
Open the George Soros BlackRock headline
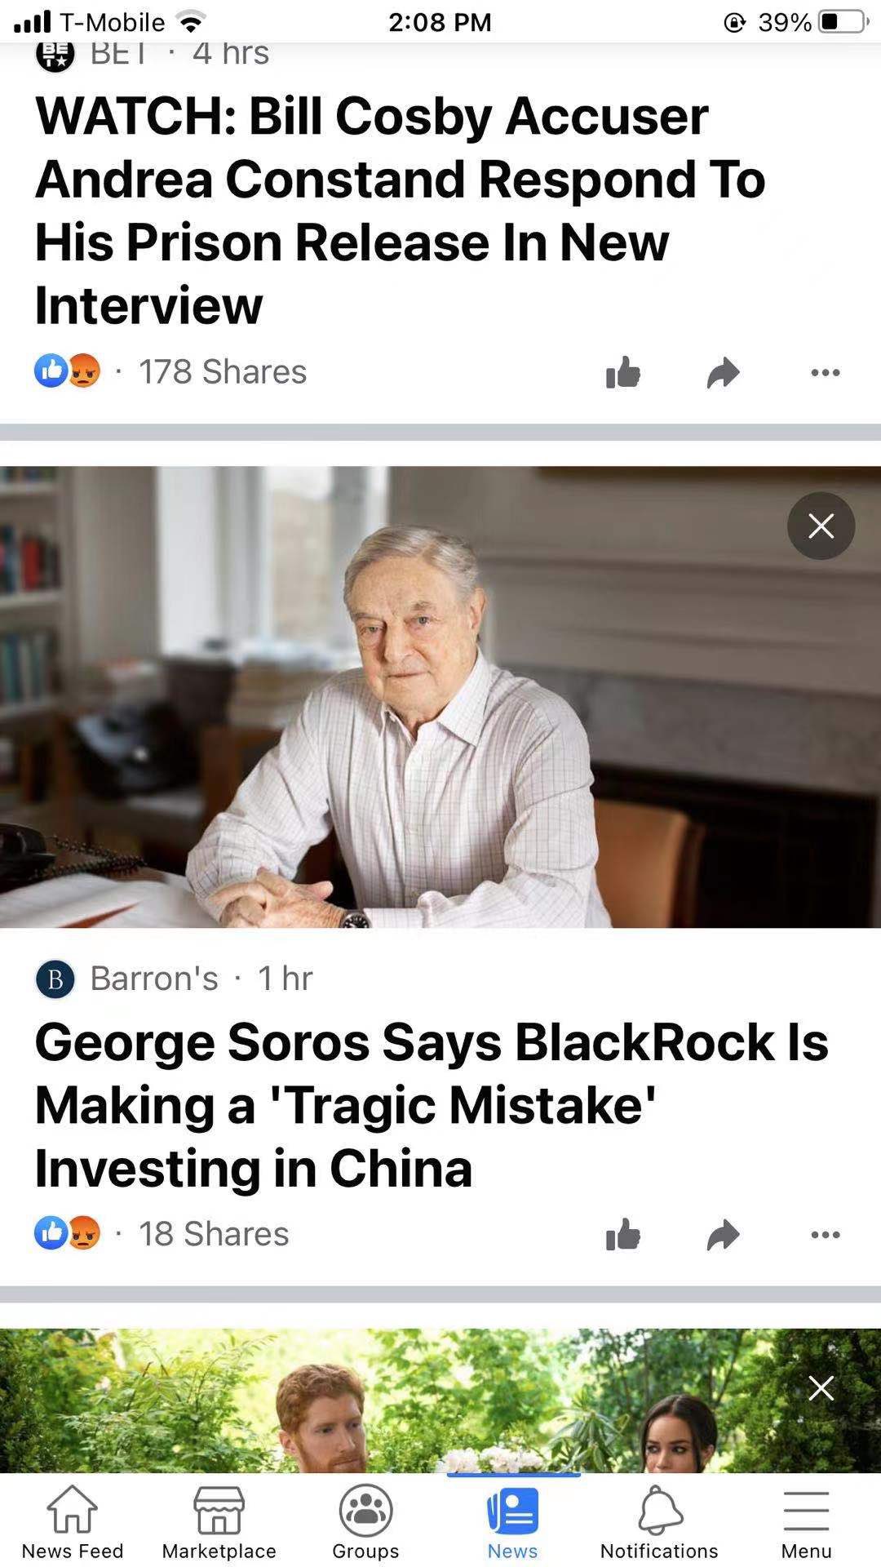point(431,1105)
